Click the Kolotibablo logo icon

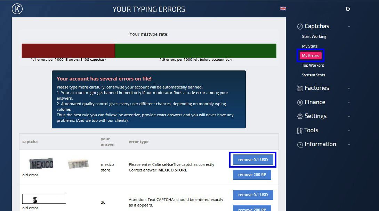[x=17, y=9]
